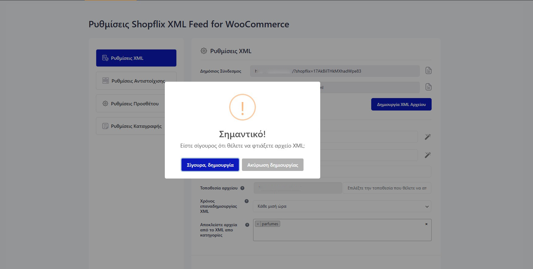
Task: Click the upper magic wand icon
Action: (x=427, y=137)
